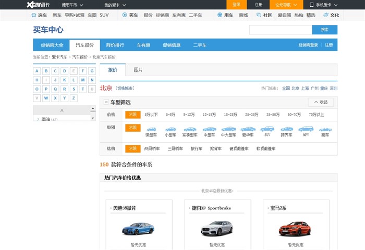Select the 微型车 car type icon
The height and width of the screenshot is (250, 365).
(x=151, y=129)
